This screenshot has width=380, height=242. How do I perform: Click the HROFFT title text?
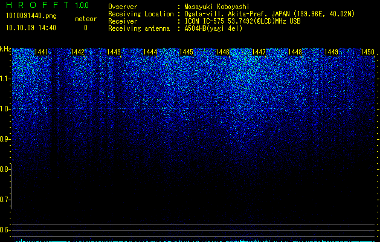coord(37,5)
